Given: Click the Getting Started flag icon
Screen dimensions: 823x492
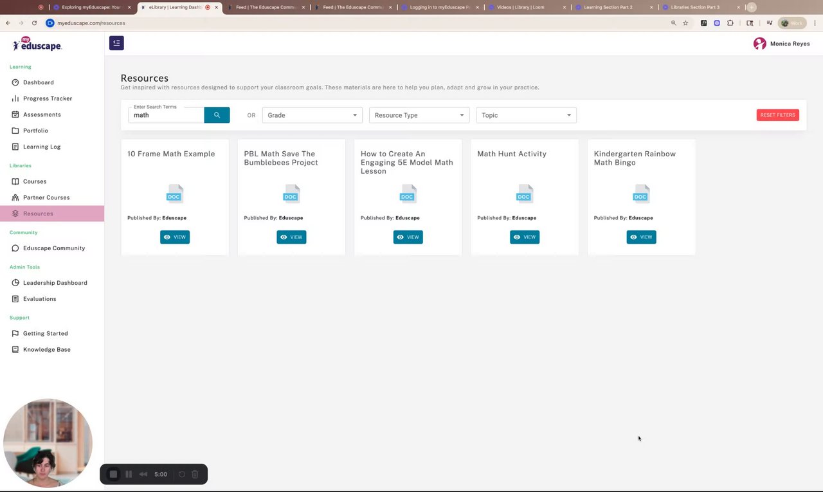Looking at the screenshot, I should click(15, 334).
